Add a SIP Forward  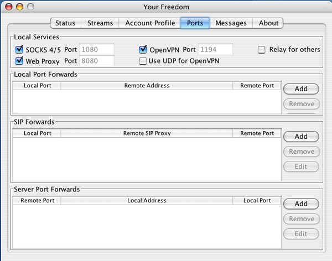301,137
